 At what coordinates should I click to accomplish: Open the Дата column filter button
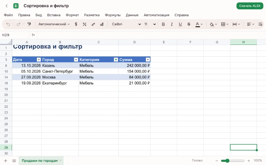(x=39, y=60)
